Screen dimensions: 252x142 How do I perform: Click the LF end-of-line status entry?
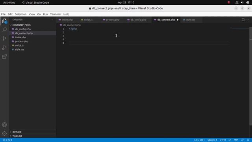click(x=230, y=140)
